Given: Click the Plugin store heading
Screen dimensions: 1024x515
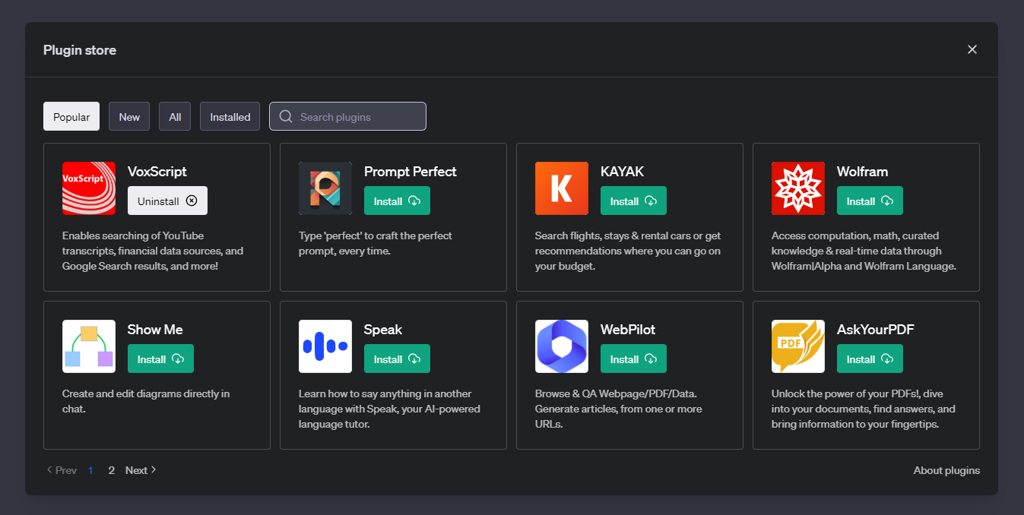Looking at the screenshot, I should point(80,50).
